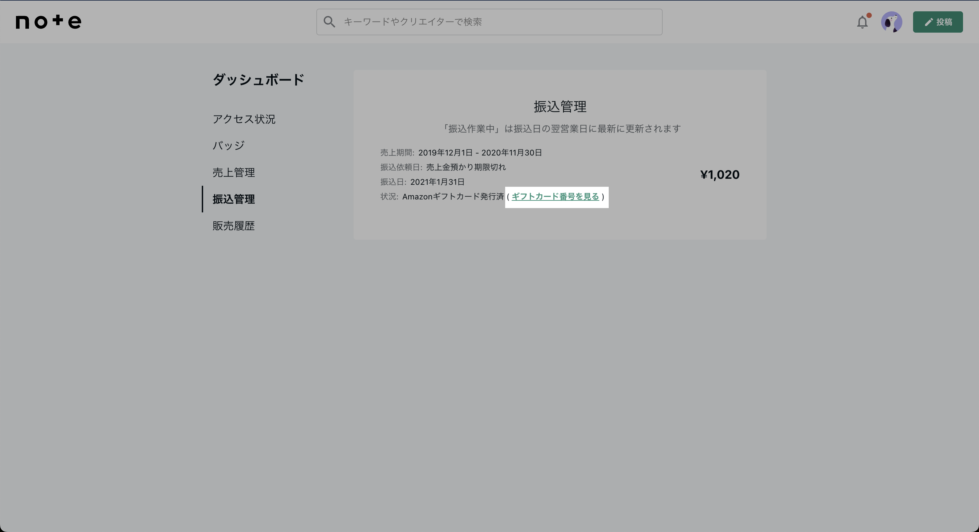Screen dimensions: 979x532
Task: Open 販売履歴 in the dashboard sidebar
Action: tap(234, 226)
